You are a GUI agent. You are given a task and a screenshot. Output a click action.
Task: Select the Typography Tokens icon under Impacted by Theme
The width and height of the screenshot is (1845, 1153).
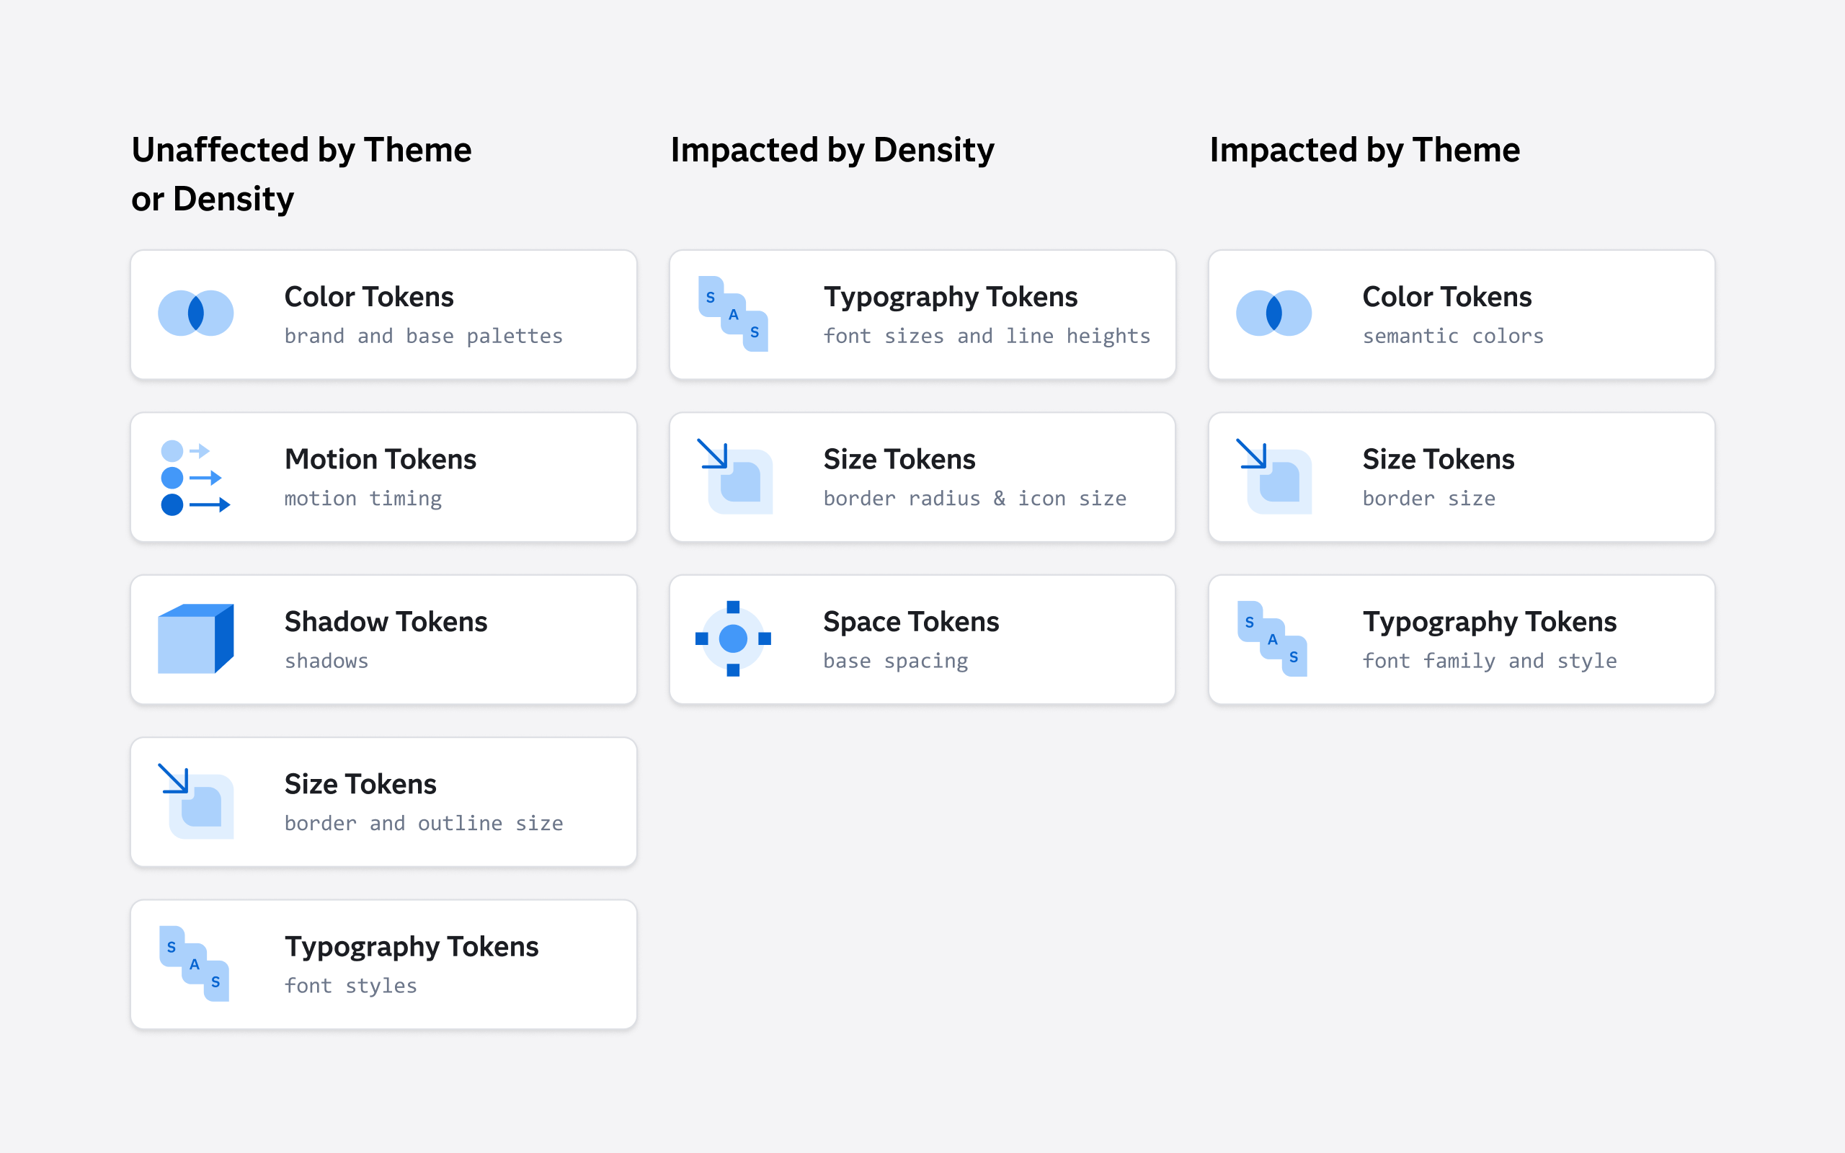[x=1271, y=639]
